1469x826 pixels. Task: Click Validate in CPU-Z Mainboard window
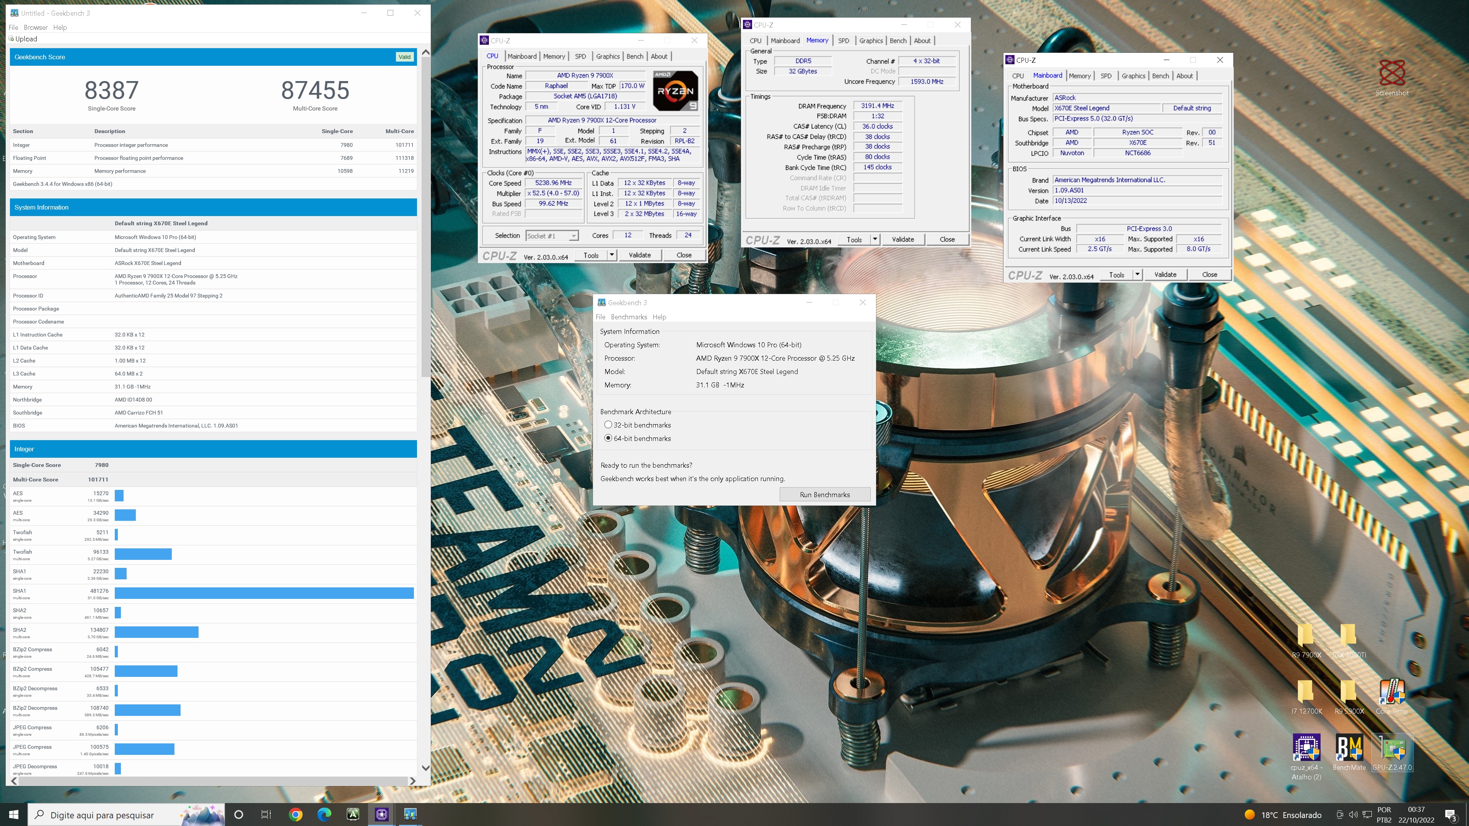click(1165, 274)
